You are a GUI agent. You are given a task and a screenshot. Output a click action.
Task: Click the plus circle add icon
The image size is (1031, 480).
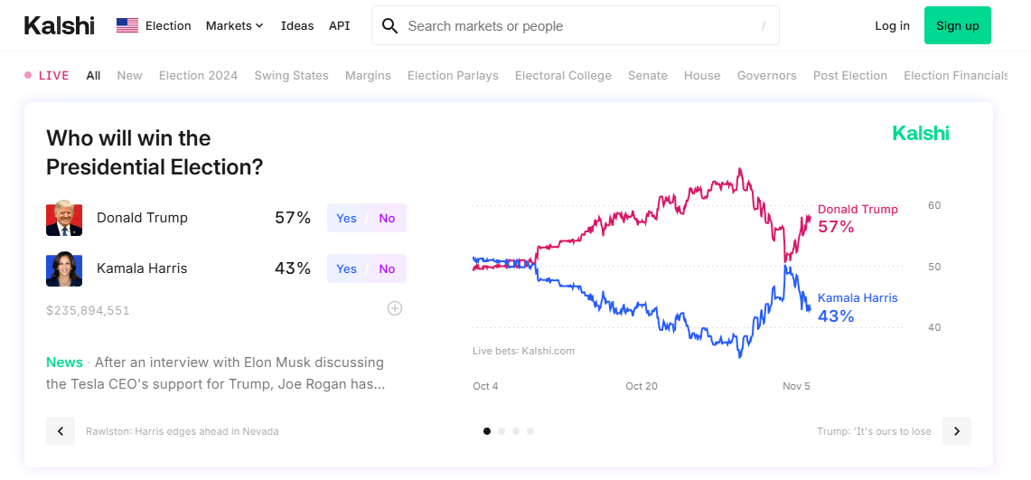tap(395, 308)
